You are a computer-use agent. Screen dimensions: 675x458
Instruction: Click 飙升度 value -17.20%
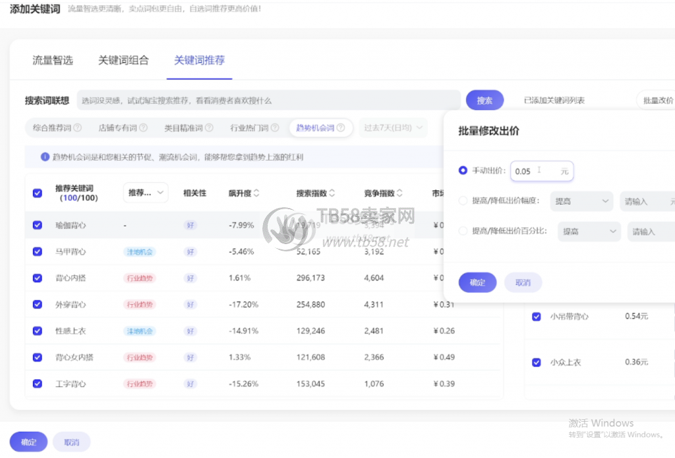(244, 305)
